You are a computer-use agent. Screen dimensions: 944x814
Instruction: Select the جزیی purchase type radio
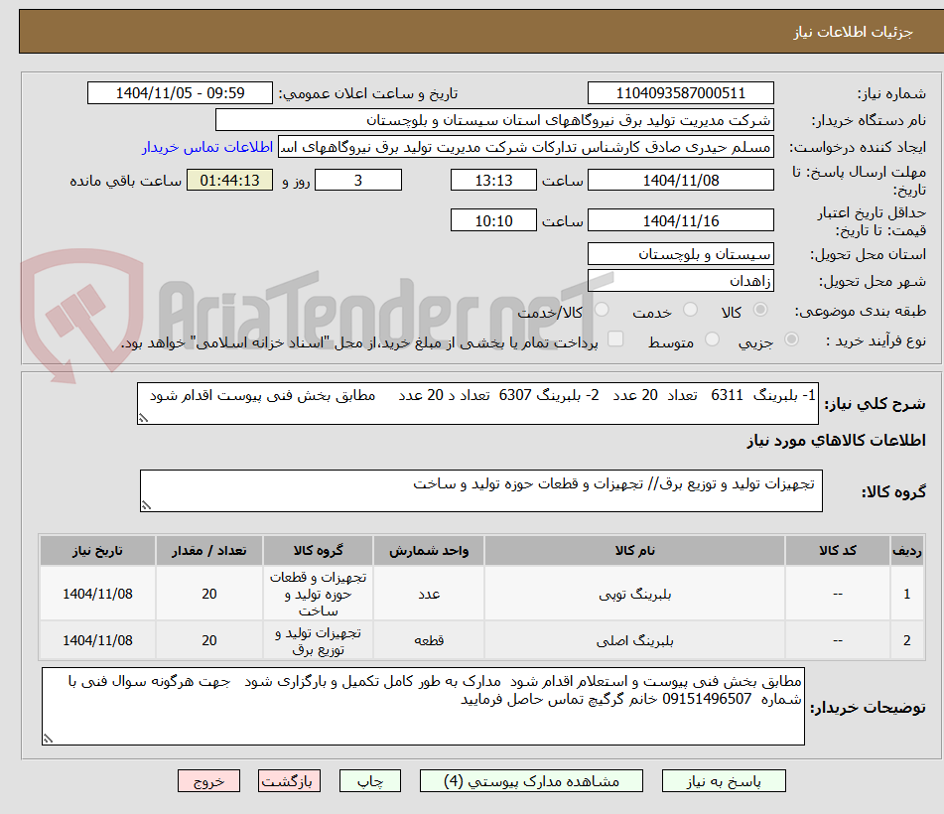tap(792, 339)
